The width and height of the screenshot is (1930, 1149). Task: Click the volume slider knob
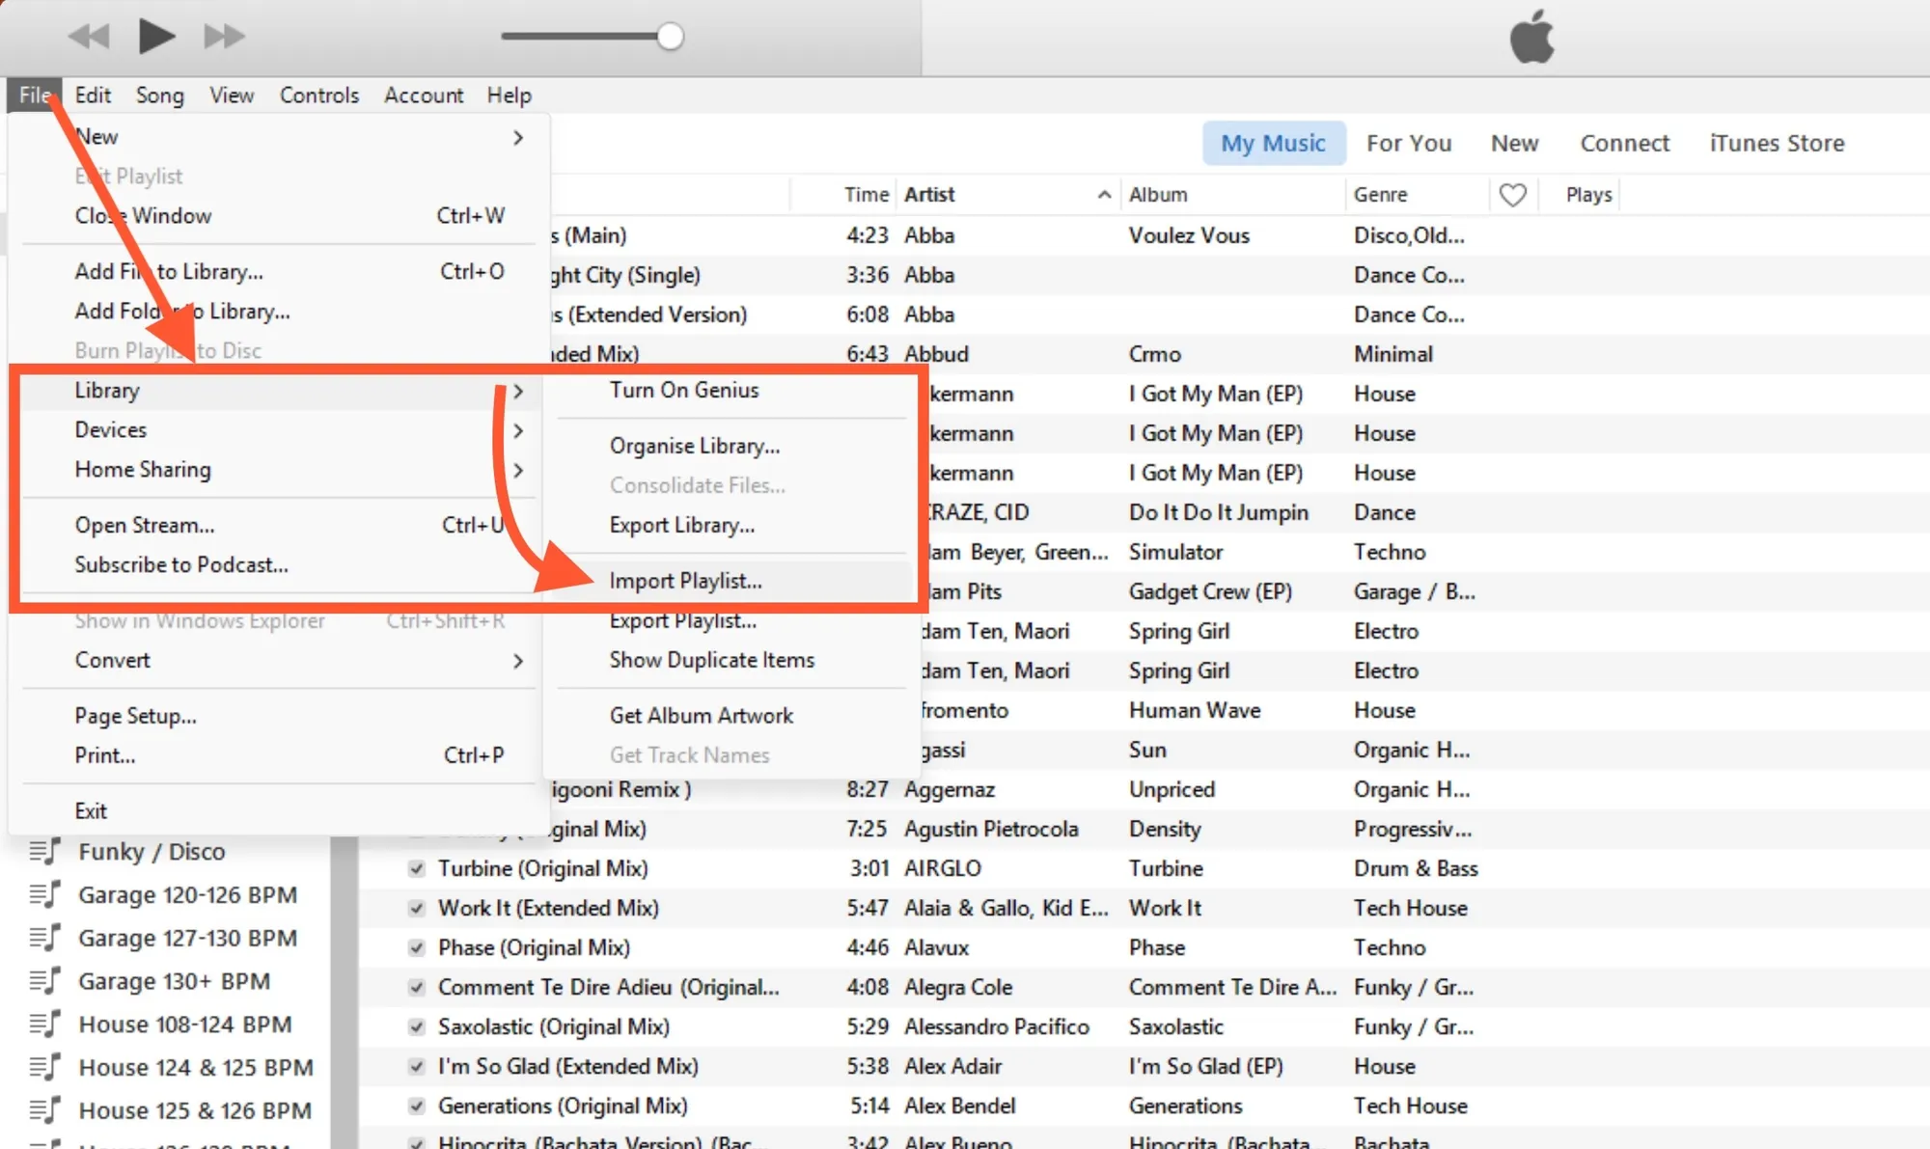670,37
